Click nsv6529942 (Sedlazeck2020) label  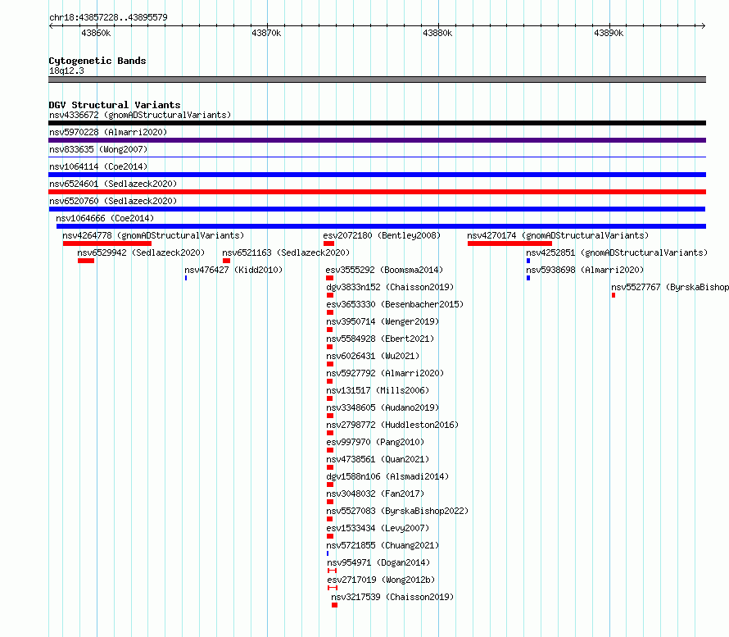141,253
